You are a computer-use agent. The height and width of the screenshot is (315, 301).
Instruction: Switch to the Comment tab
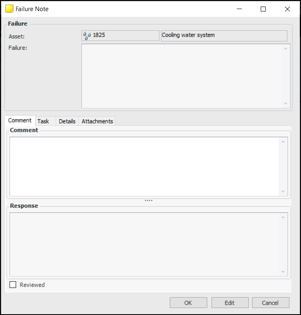click(20, 120)
